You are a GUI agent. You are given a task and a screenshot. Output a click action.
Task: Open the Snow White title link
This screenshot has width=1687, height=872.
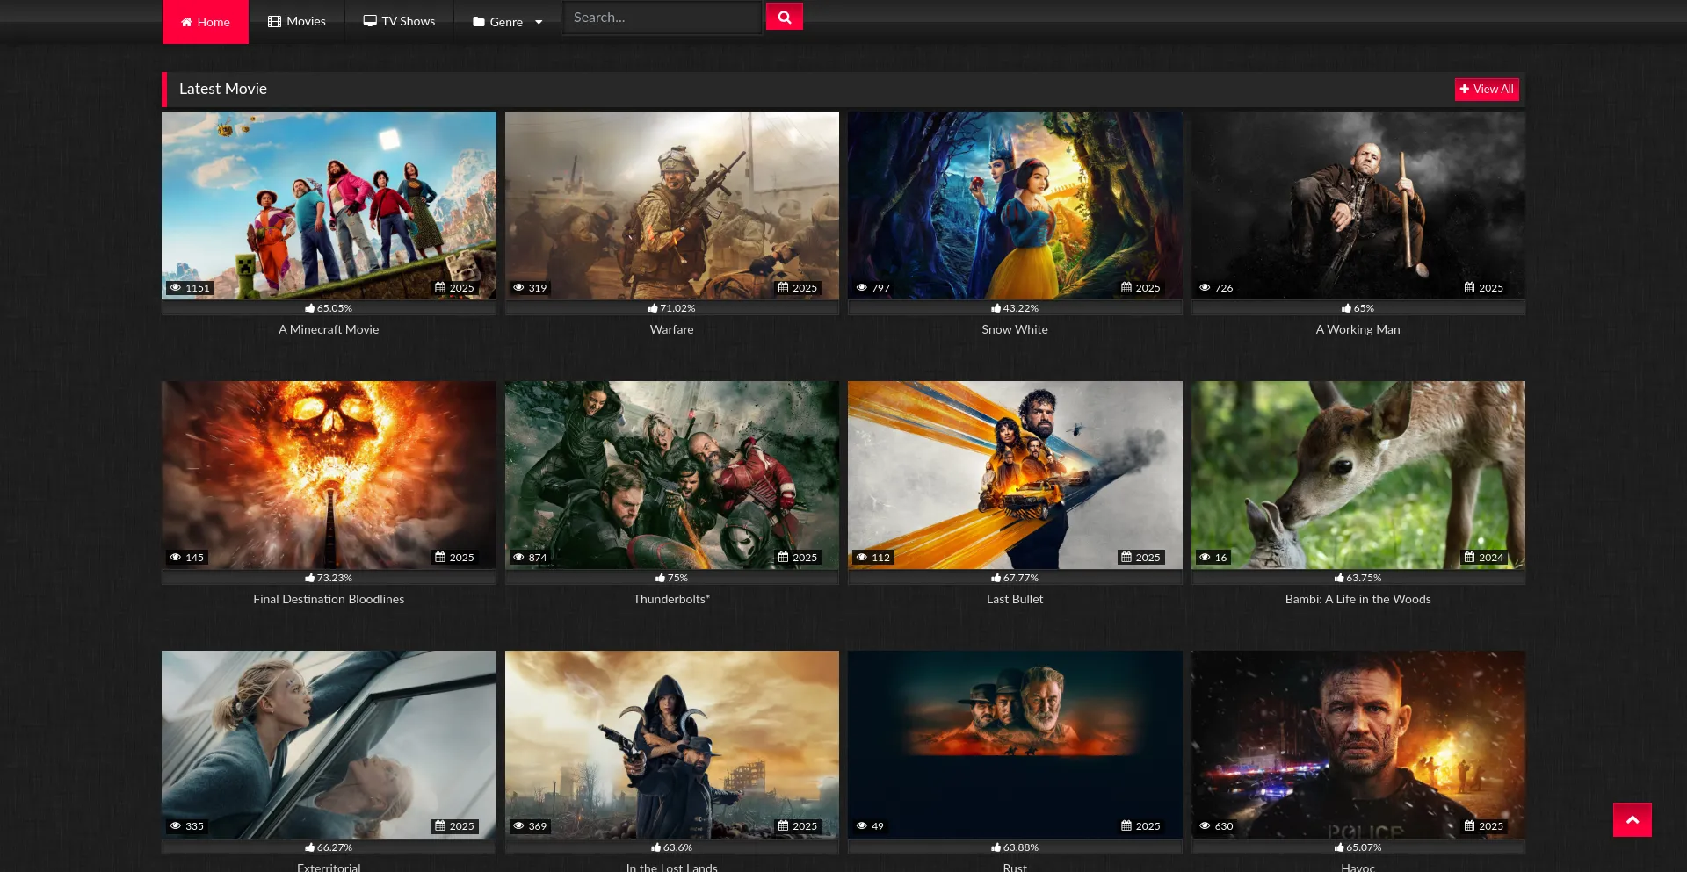[1015, 329]
